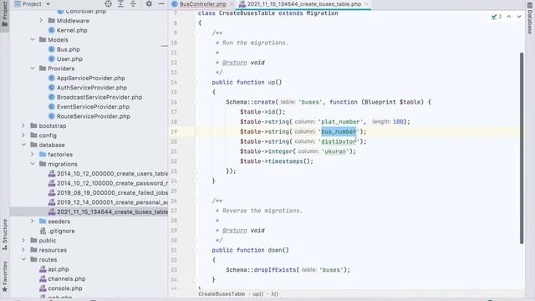
Task: Select Bus.php file icon in Models
Action: point(52,49)
